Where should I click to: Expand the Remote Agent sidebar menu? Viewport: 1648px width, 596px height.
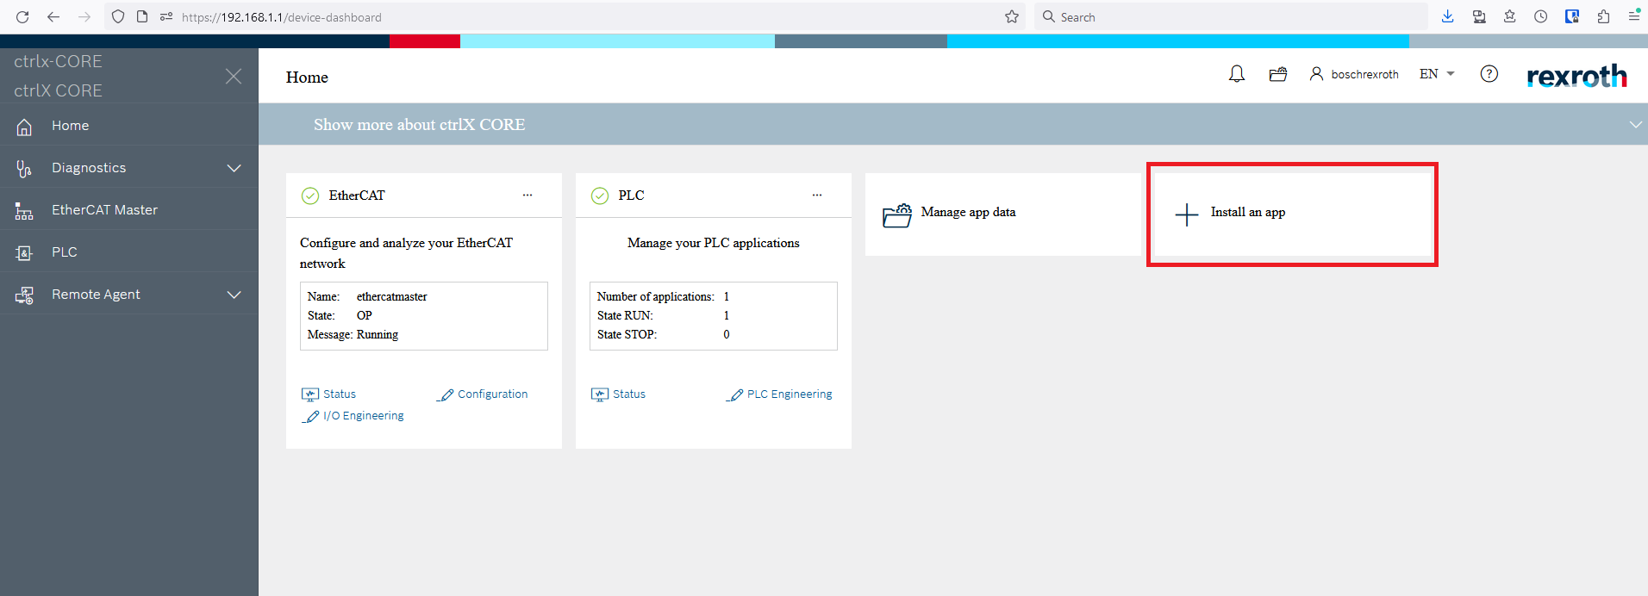234,295
